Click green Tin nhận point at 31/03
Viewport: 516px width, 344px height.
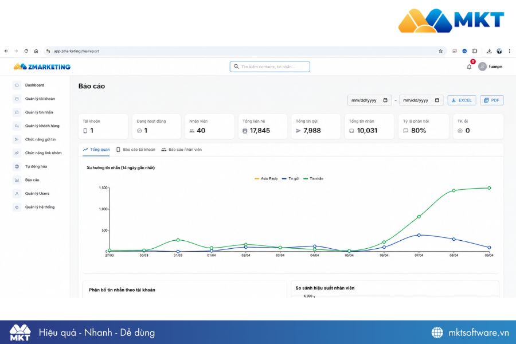178,240
